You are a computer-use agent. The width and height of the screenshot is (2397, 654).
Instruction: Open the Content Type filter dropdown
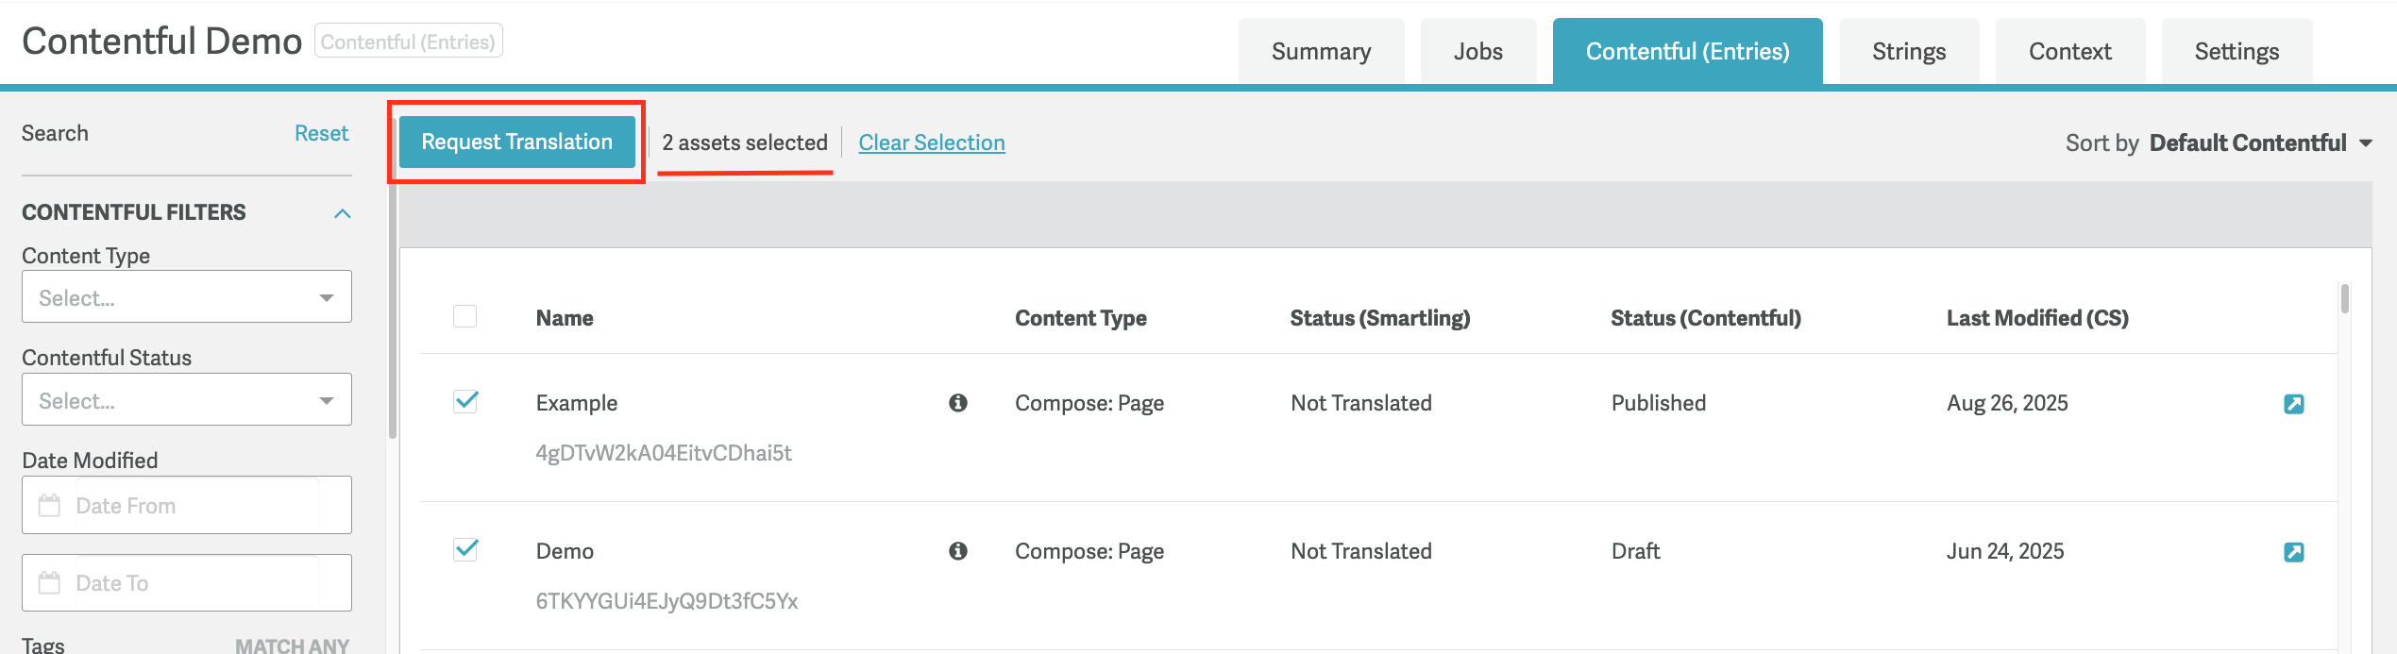[186, 297]
